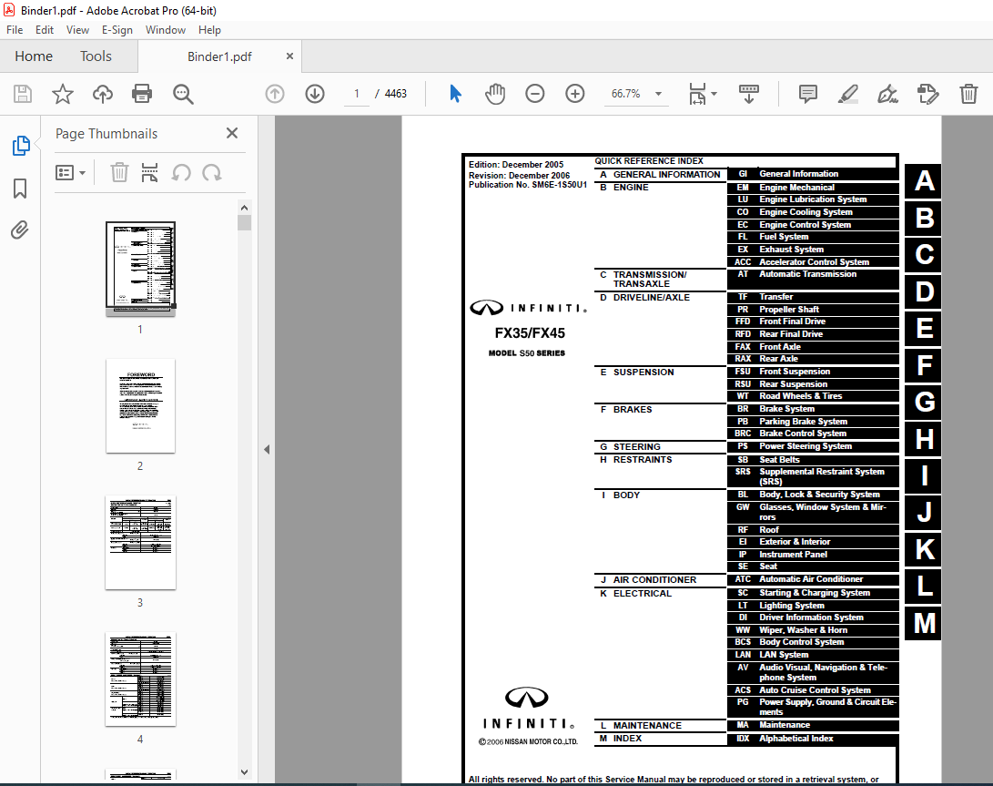
Task: Choose the Selection arrow tool
Action: tap(455, 94)
